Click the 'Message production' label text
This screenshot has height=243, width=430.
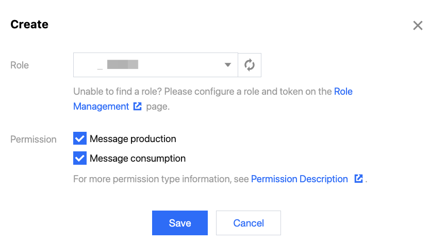click(133, 139)
